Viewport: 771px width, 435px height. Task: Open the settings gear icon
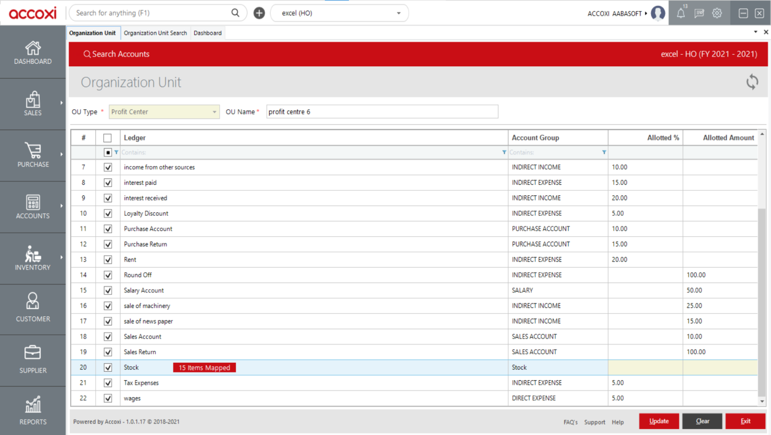point(717,13)
